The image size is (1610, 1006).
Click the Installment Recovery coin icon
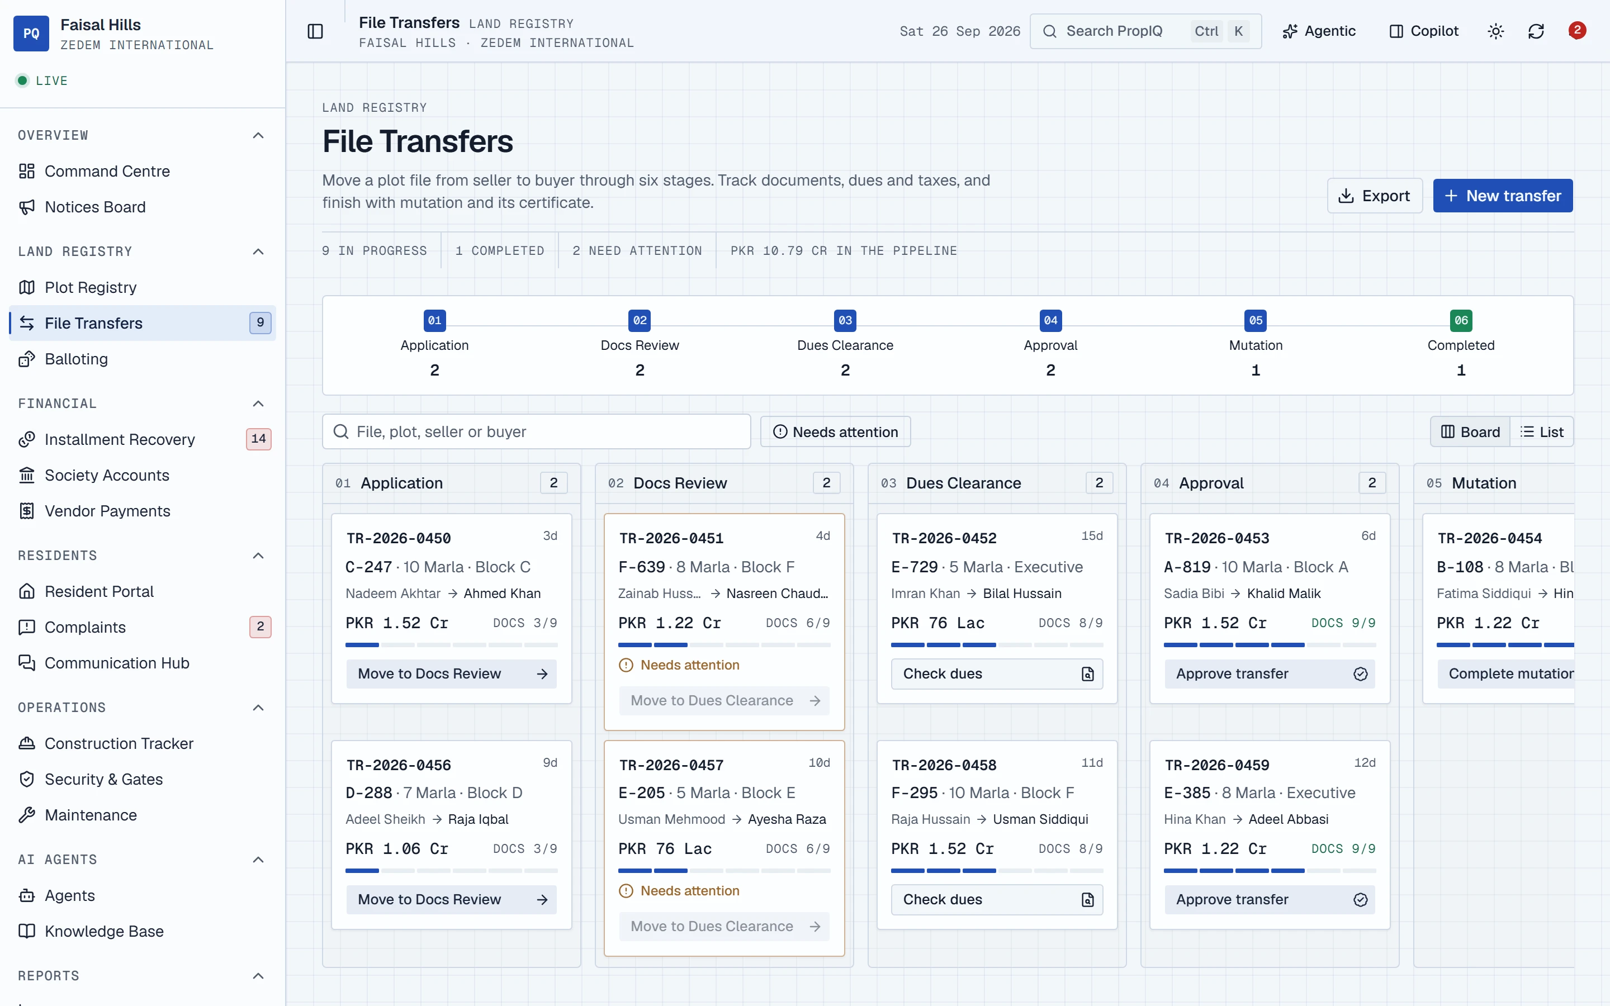coord(27,439)
